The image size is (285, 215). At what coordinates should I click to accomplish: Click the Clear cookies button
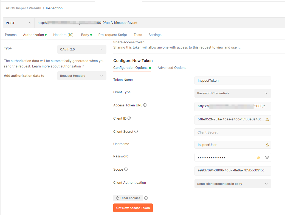128,198
